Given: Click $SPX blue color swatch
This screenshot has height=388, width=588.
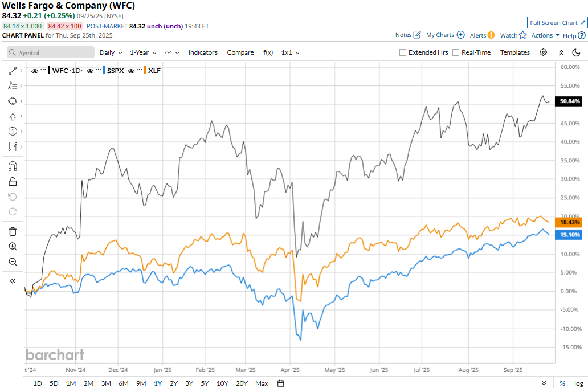Looking at the screenshot, I should click(x=104, y=71).
